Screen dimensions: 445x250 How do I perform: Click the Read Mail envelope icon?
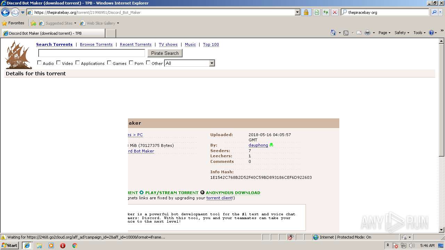coord(359,33)
